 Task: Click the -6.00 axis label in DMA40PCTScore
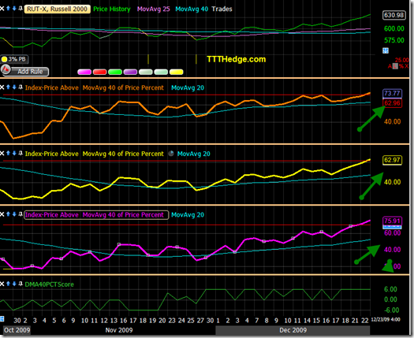point(392,310)
